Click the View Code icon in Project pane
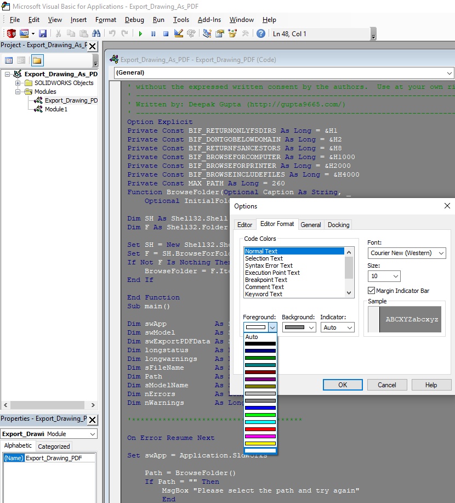 [x=9, y=60]
